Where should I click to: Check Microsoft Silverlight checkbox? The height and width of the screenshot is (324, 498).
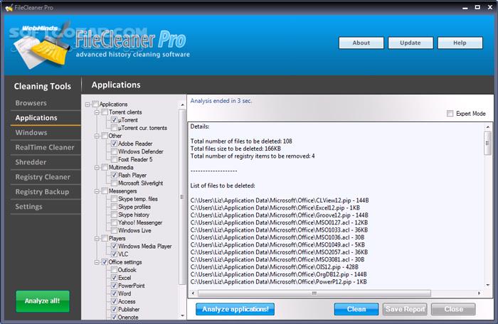point(114,183)
